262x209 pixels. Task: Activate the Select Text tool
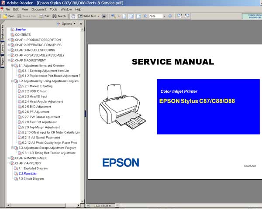click(x=86, y=16)
